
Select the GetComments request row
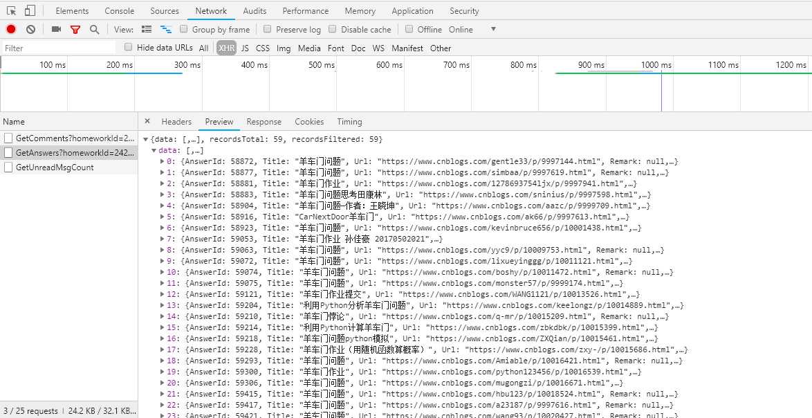click(69, 138)
